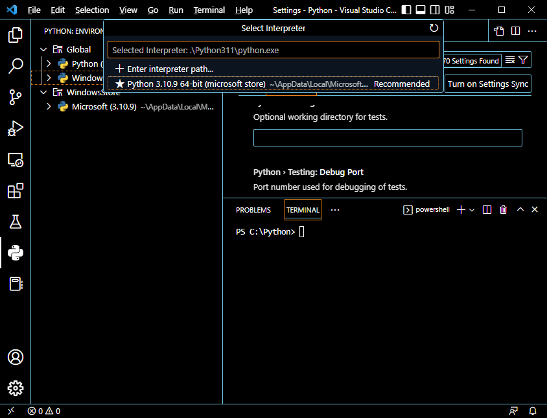Image resolution: width=547 pixels, height=418 pixels.
Task: Click the PS C:\Python terminal prompt
Action: pyautogui.click(x=265, y=231)
